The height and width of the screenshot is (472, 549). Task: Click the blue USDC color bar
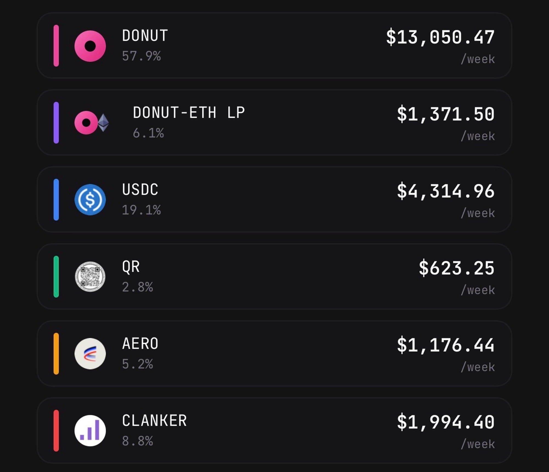click(x=56, y=200)
